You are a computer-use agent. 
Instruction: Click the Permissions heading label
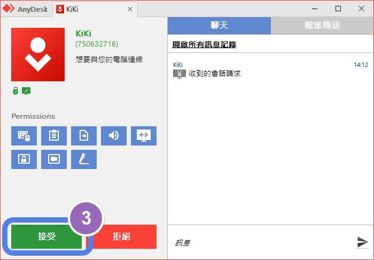pos(33,116)
